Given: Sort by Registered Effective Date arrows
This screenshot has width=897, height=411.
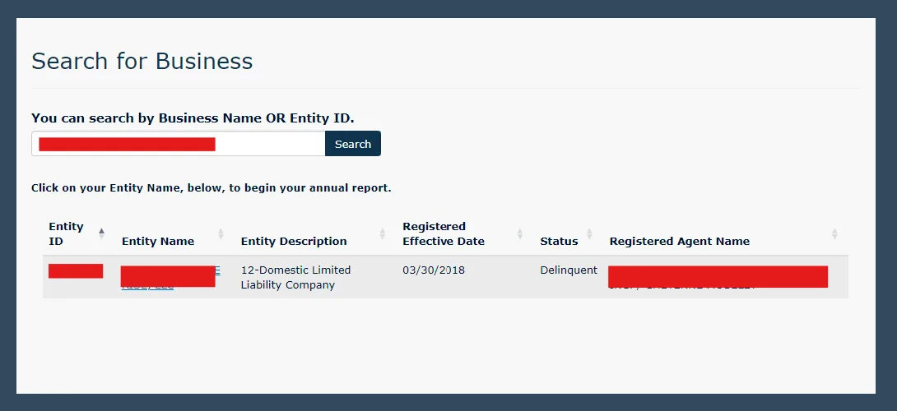Looking at the screenshot, I should point(520,233).
